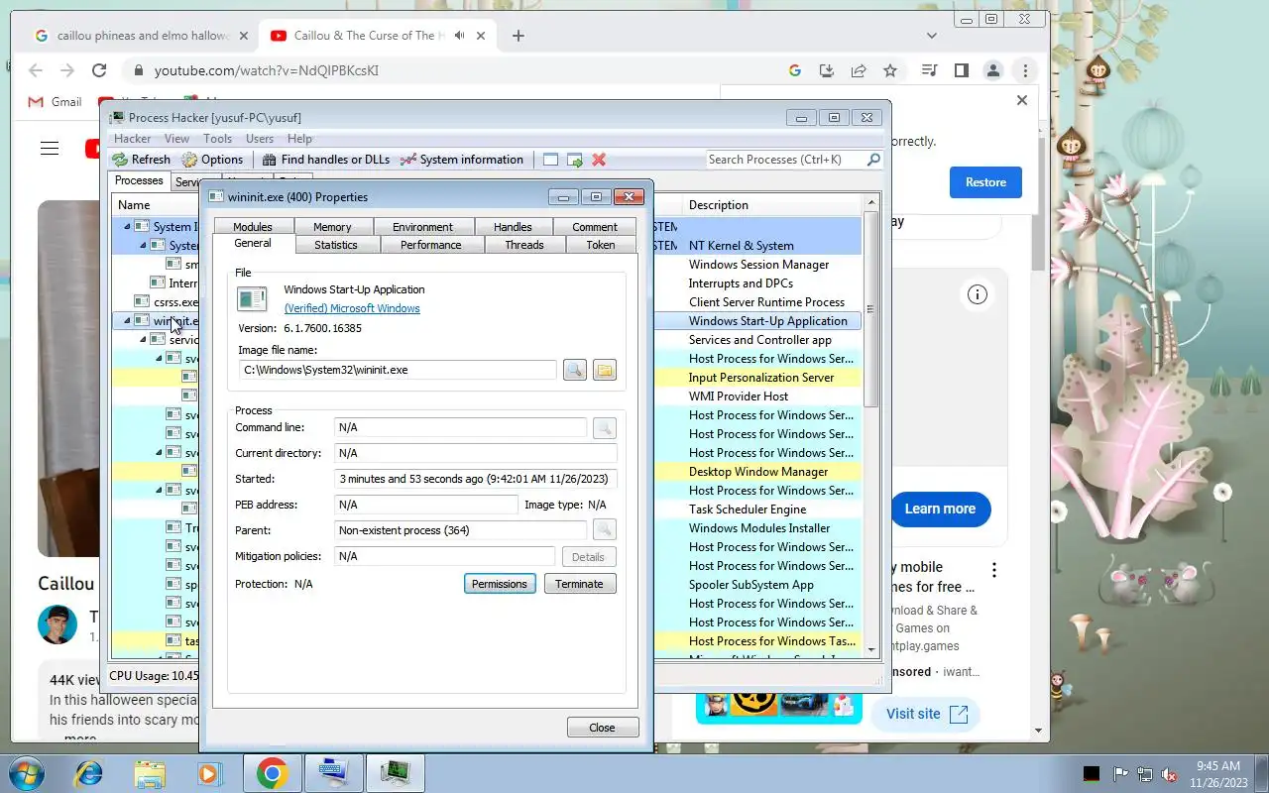The image size is (1269, 793).
Task: Click the find window toolbar icon
Action: tap(550, 160)
